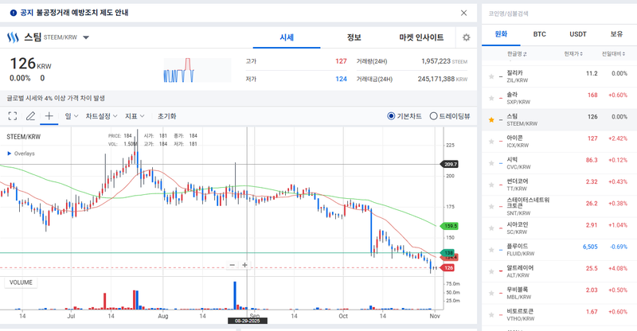Viewport: 637px width, 331px height.
Task: Open the BTC market tab
Action: pos(539,34)
